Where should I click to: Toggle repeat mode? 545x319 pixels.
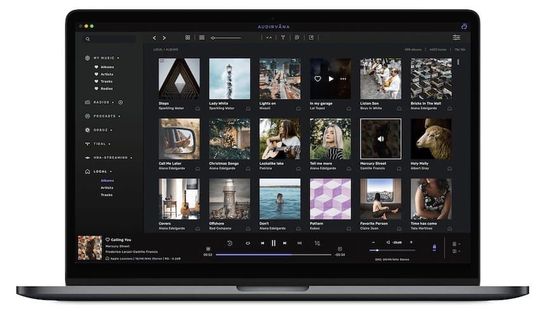pyautogui.click(x=248, y=243)
